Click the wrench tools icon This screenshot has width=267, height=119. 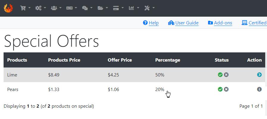149,8
